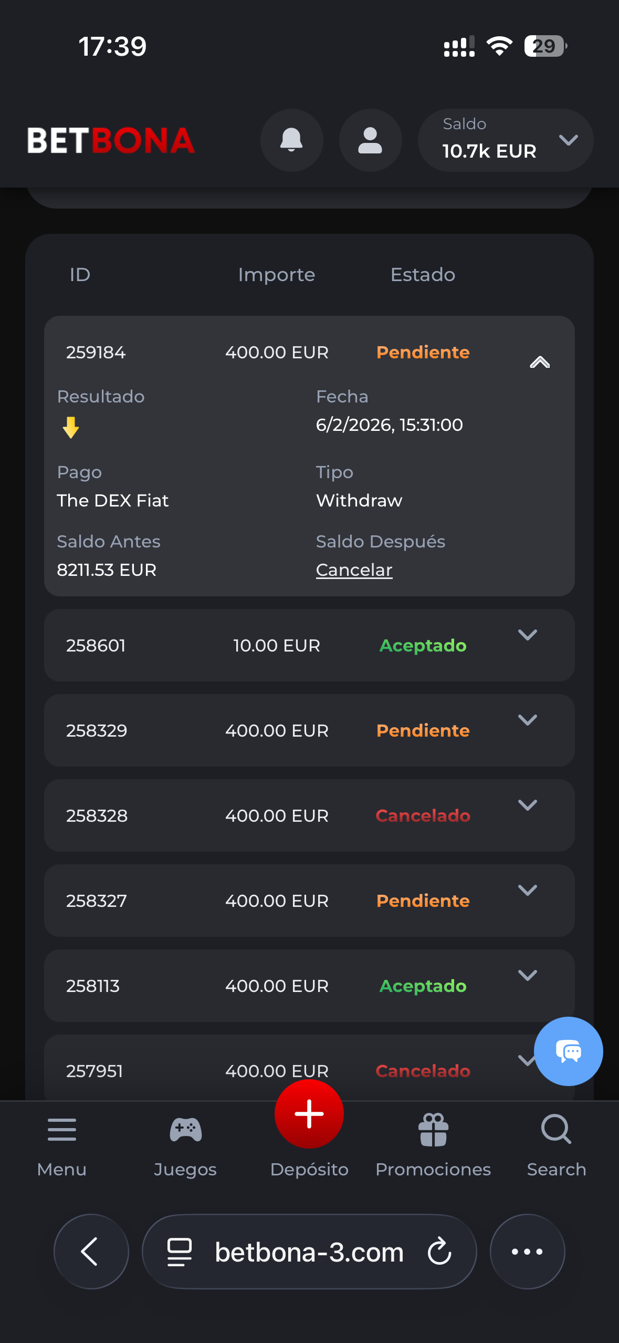619x1343 pixels.
Task: Collapse transaction 259184 details
Action: [539, 362]
